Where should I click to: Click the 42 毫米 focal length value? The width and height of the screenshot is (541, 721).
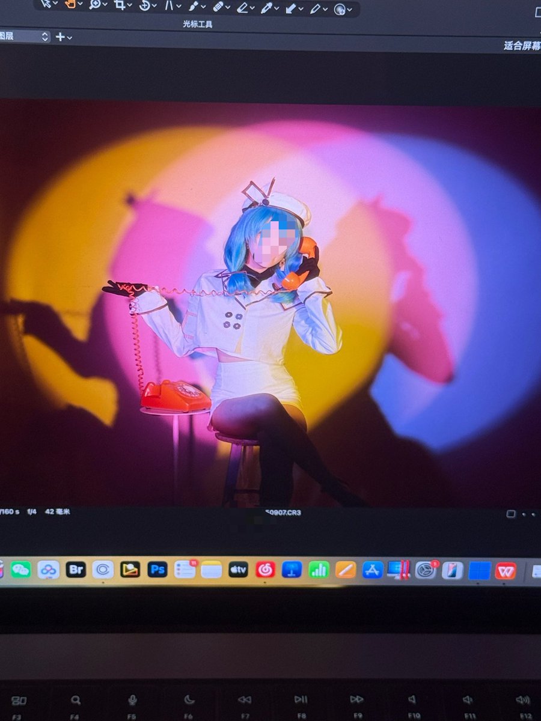pos(58,512)
